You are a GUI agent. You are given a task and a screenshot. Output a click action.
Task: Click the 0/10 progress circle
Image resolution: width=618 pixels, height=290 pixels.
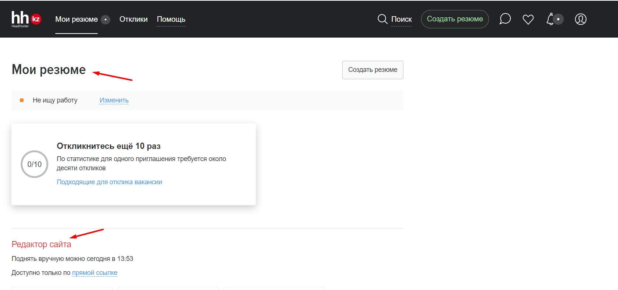(x=34, y=164)
